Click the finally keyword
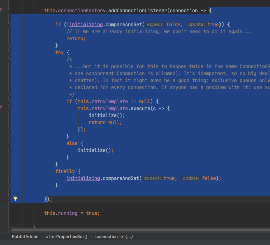 (65, 171)
